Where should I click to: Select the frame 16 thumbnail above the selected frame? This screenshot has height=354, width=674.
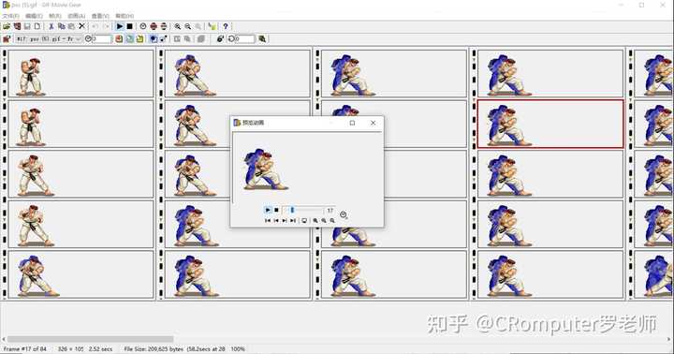pyautogui.click(x=550, y=74)
